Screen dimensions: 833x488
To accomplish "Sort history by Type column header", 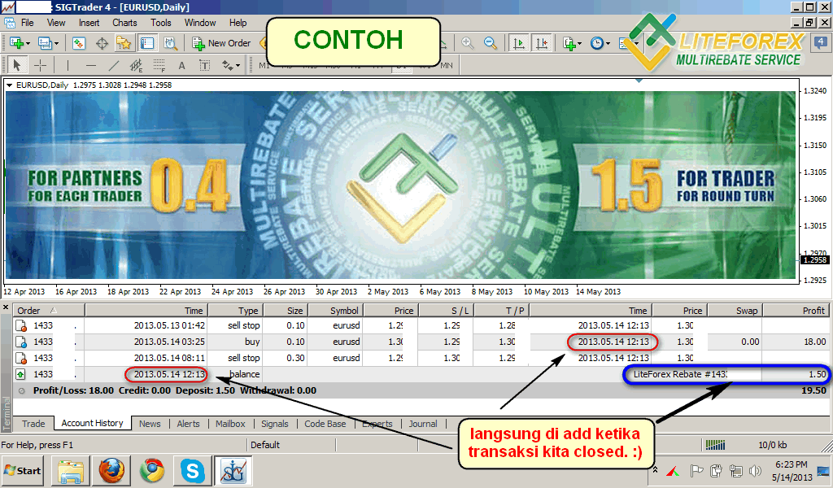I will 235,311.
